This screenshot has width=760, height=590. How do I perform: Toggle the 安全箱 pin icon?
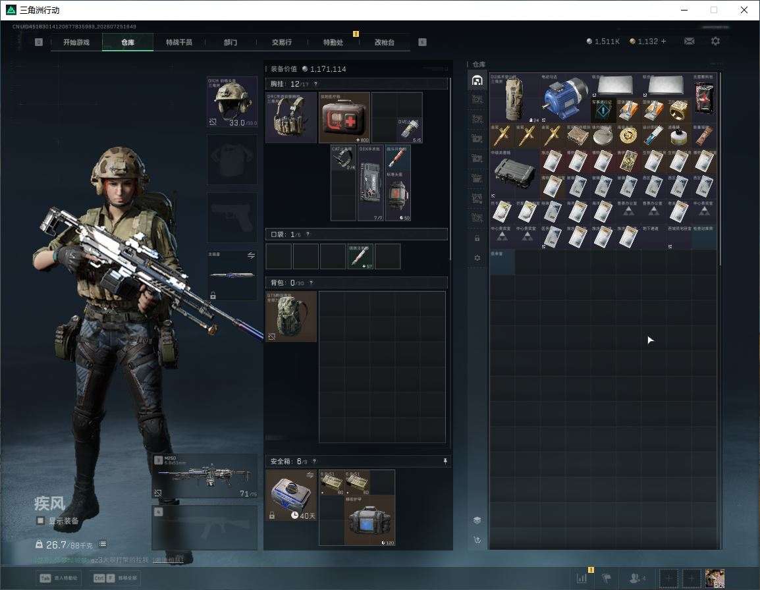point(445,461)
